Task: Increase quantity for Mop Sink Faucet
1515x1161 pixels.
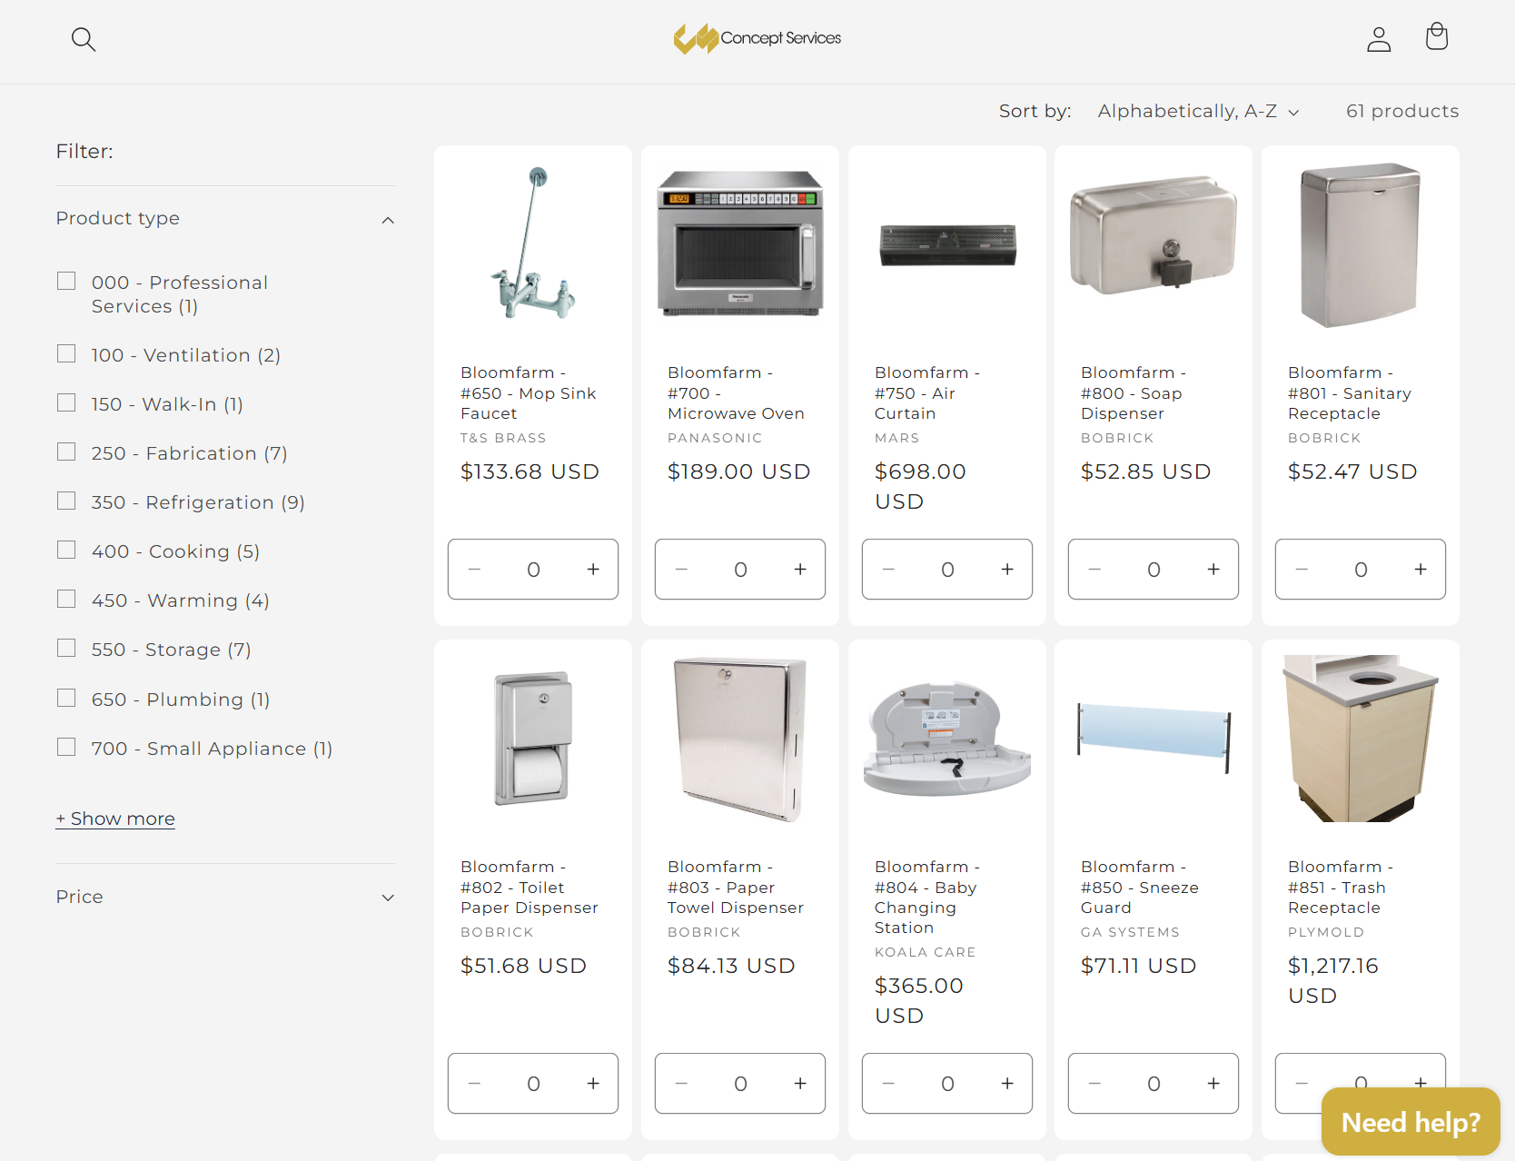Action: pos(593,570)
